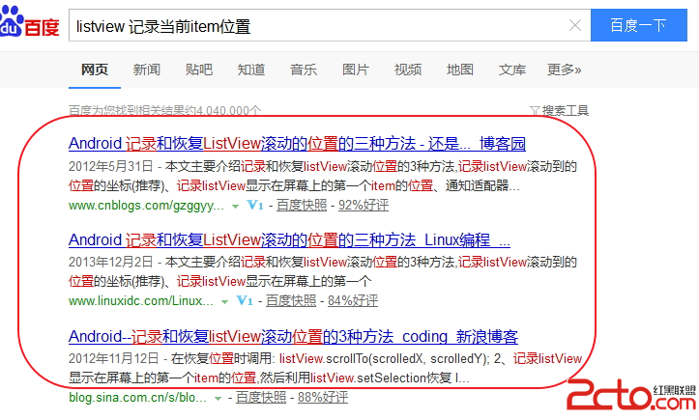The height and width of the screenshot is (420, 699).
Task: Click the 2012年5月31日 result snippet
Action: 323,176
